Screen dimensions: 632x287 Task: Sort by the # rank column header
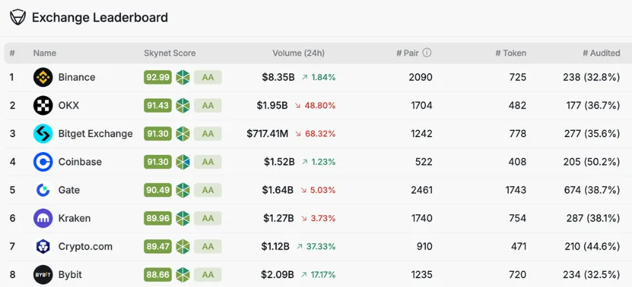point(12,53)
